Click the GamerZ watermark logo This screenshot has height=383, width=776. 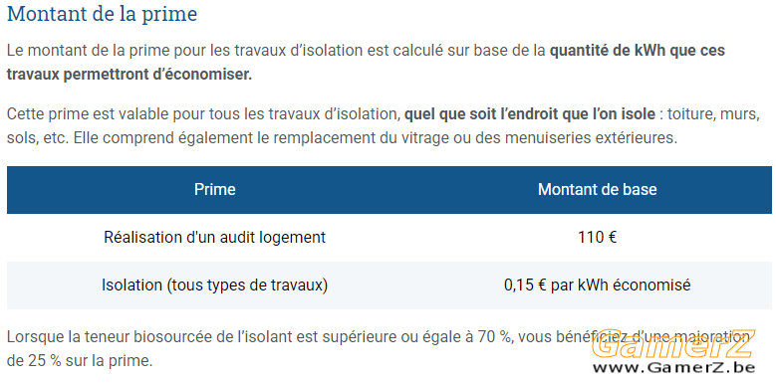[673, 343]
